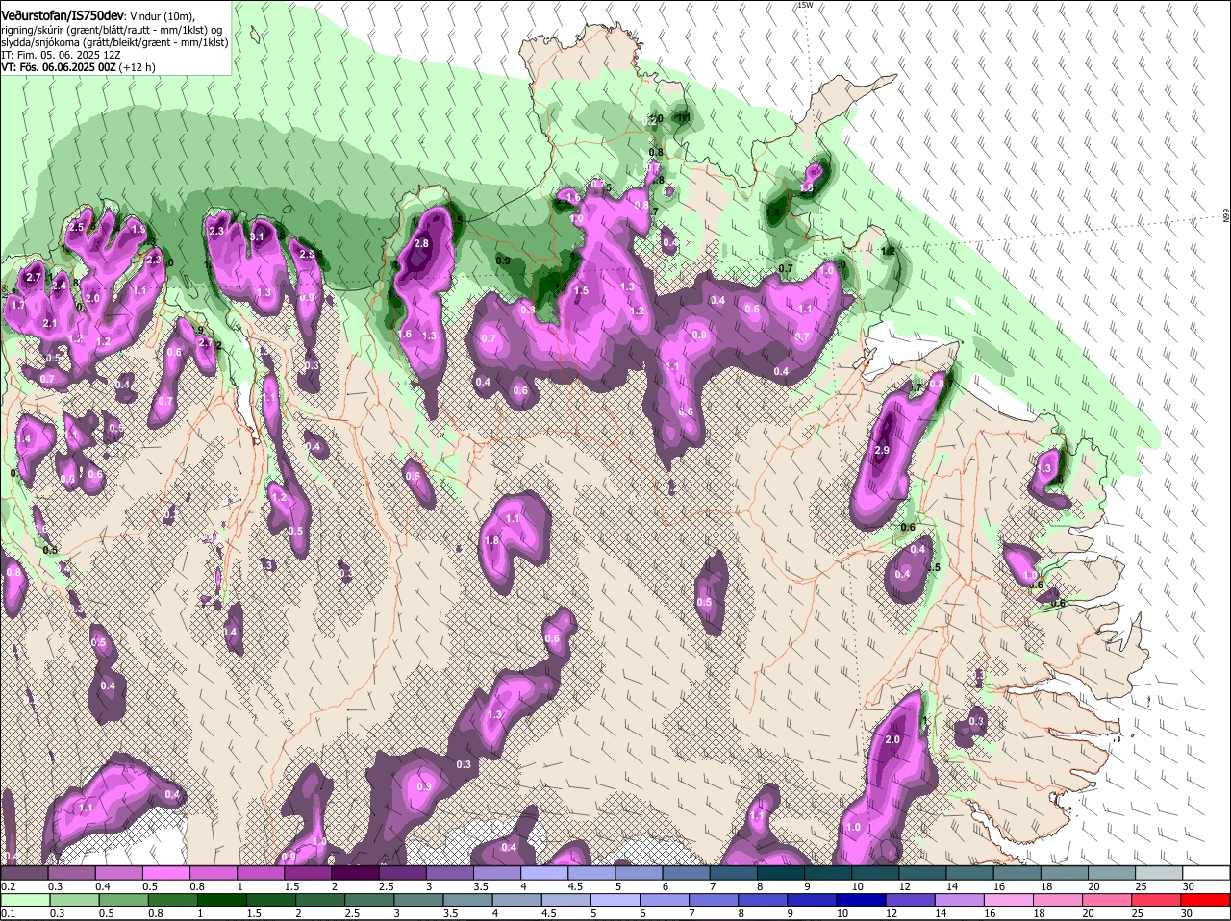1231x921 pixels.
Task: Click the 2.9 snowfall value on the map
Action: (x=883, y=450)
